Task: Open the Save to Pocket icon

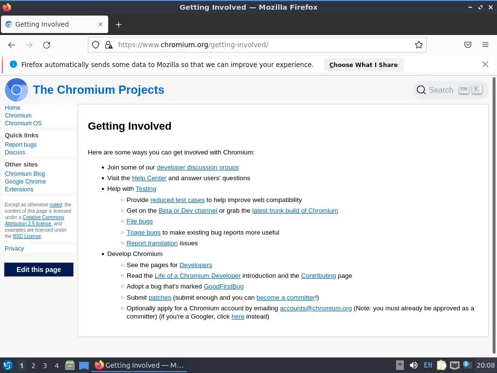Action: [x=468, y=45]
